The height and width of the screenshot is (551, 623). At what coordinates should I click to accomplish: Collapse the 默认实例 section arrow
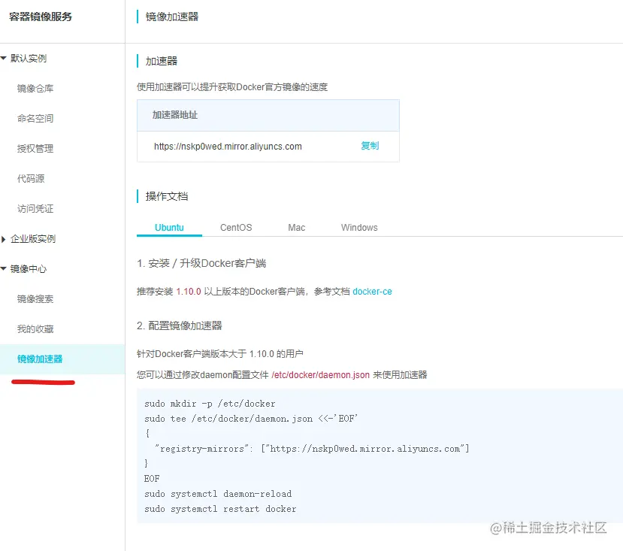pyautogui.click(x=4, y=58)
